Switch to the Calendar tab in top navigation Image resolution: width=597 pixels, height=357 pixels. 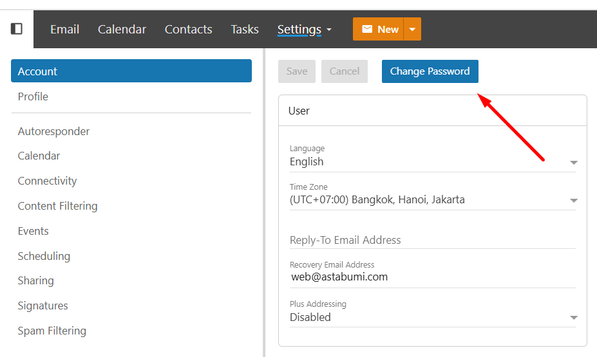[122, 30]
